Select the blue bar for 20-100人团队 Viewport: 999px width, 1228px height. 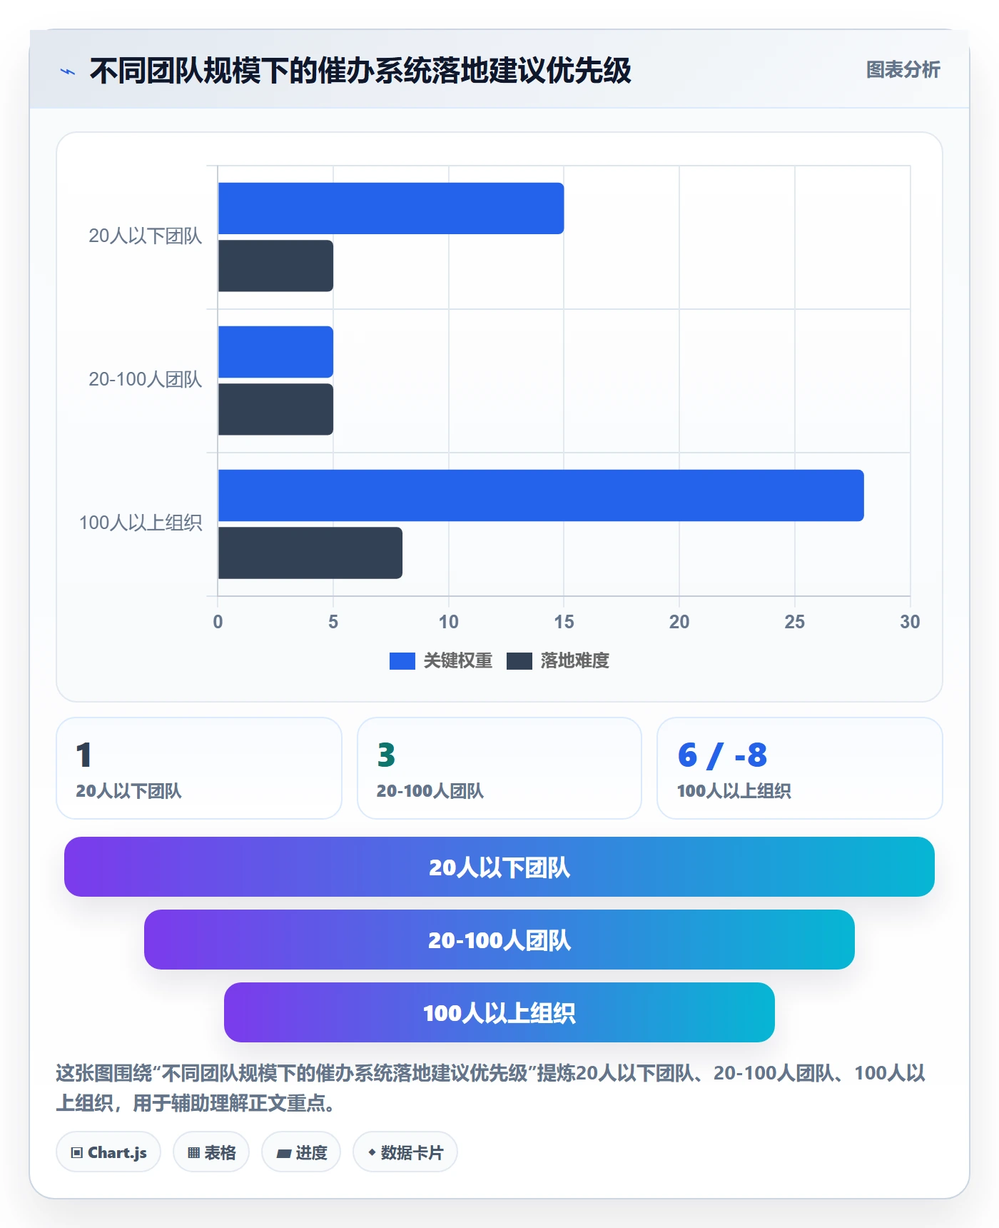coord(275,352)
